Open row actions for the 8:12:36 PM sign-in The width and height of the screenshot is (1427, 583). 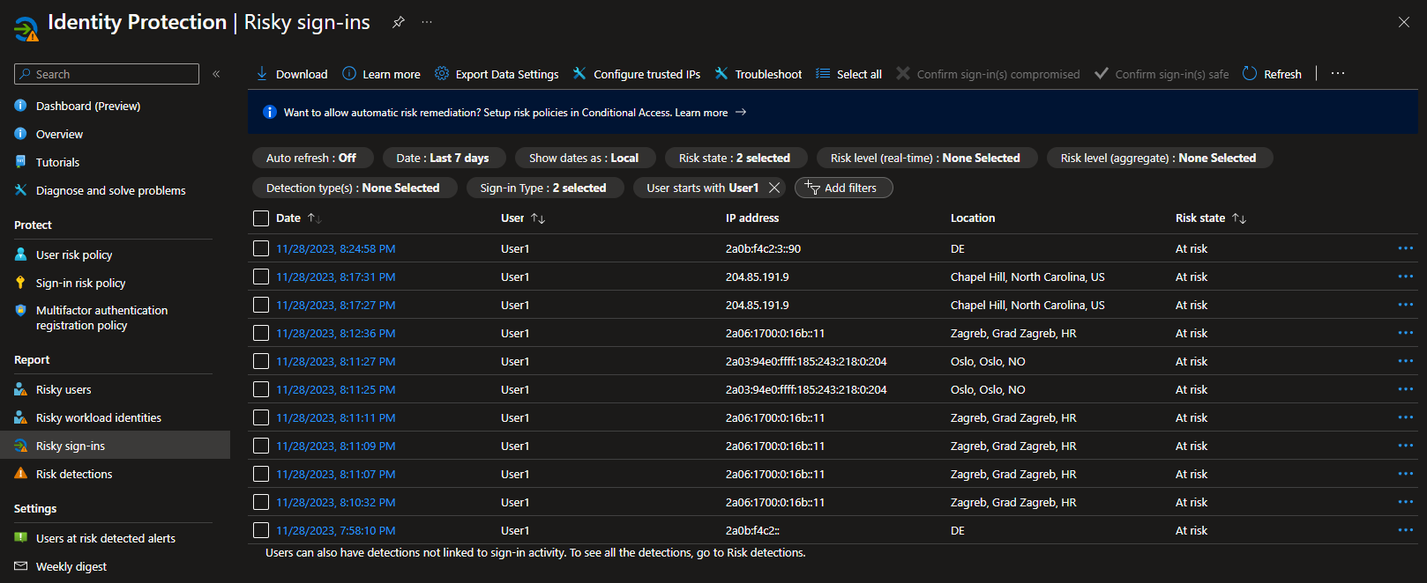(x=1405, y=333)
